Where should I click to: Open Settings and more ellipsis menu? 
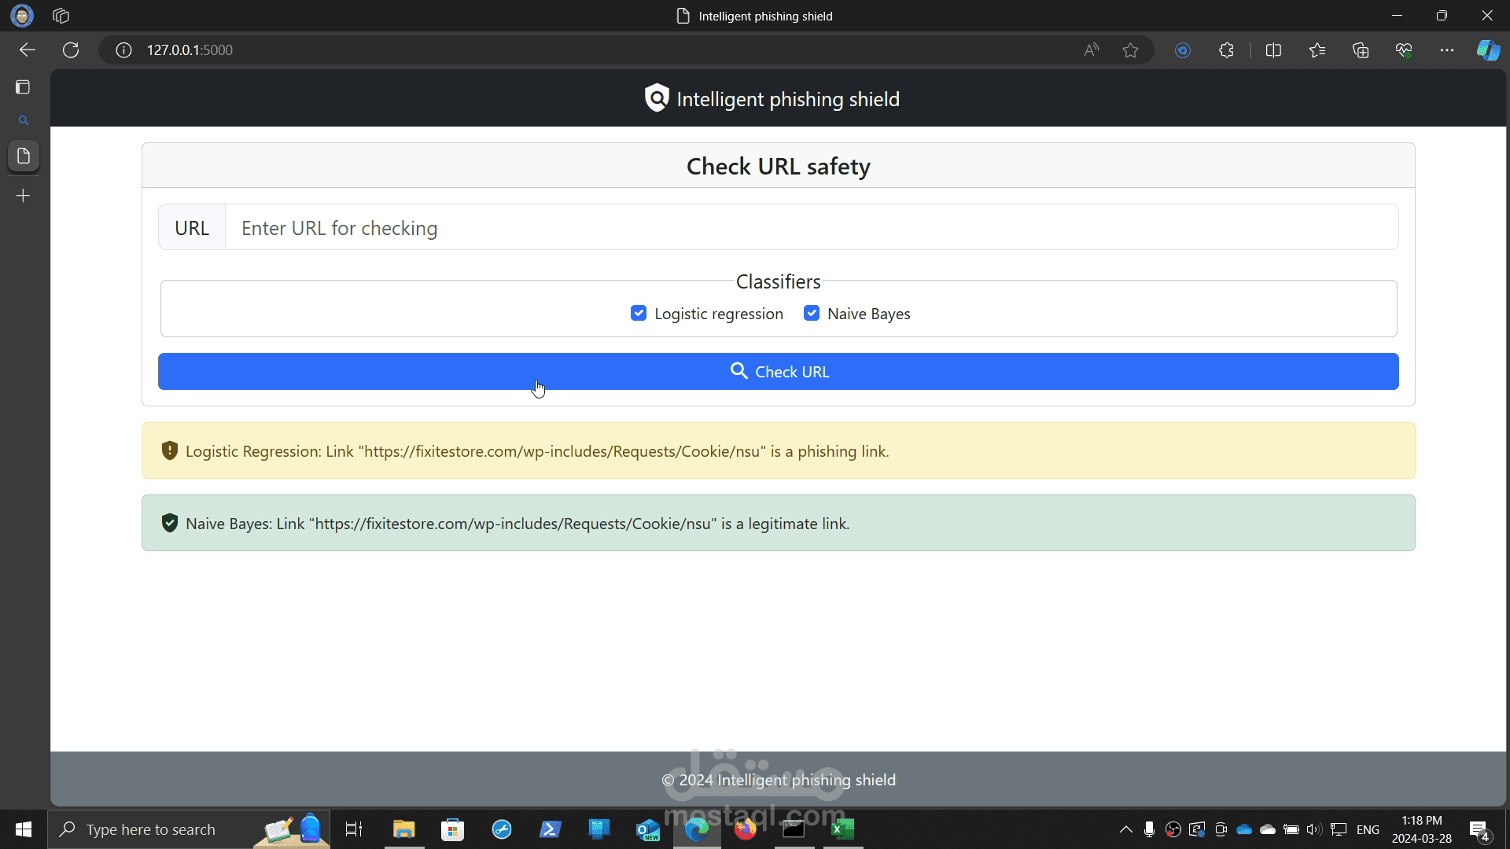tap(1446, 50)
